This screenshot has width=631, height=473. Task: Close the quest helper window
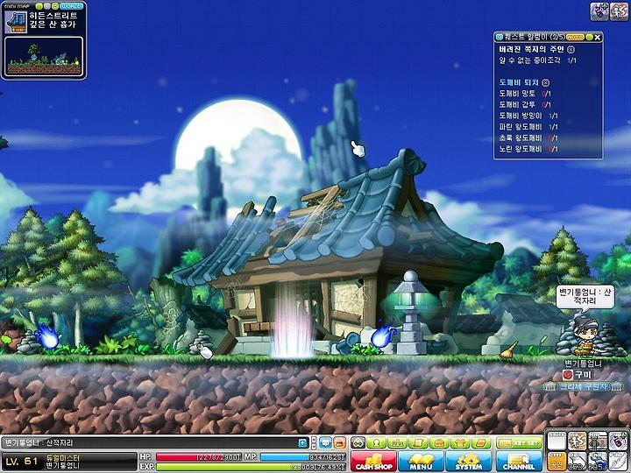pos(598,37)
